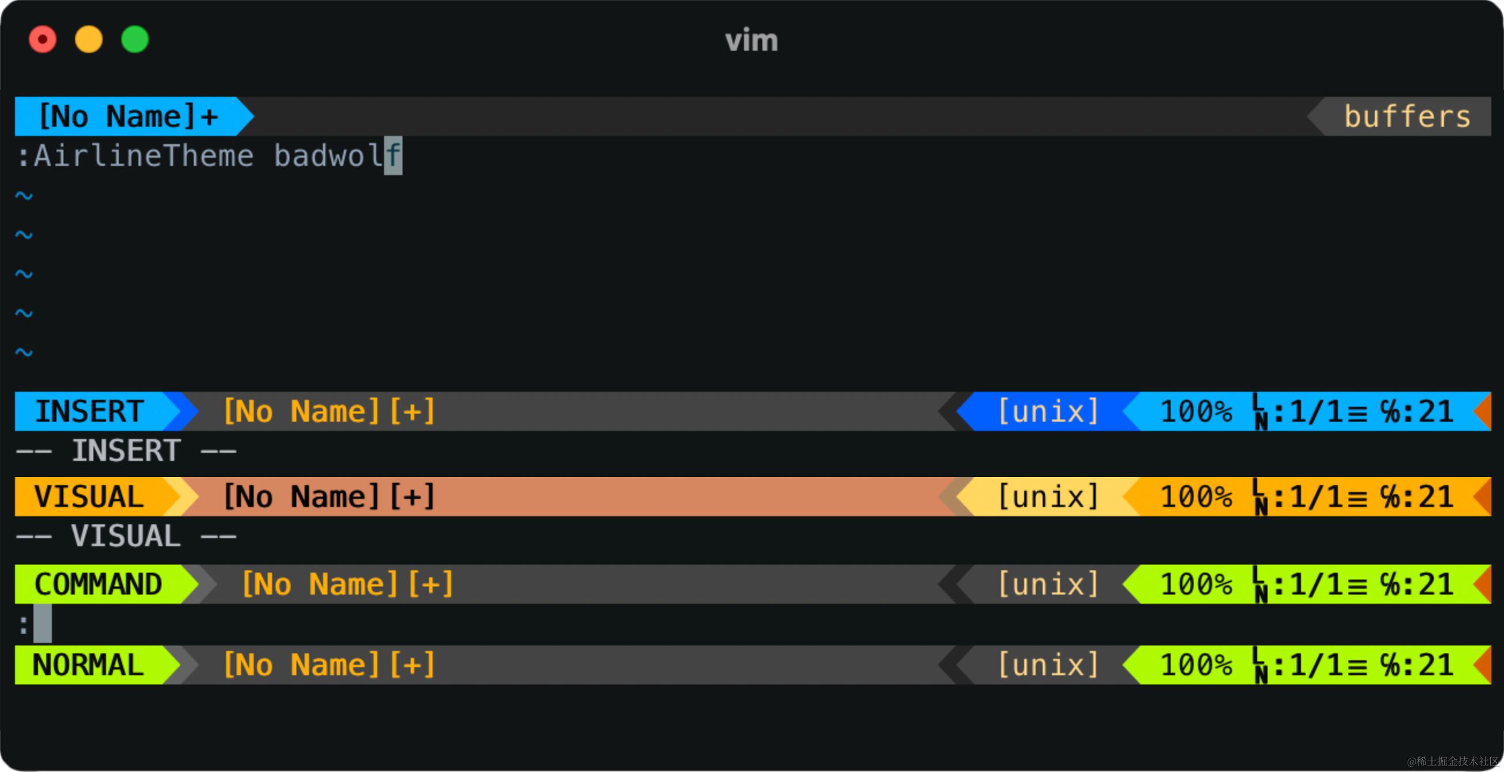Click the vim window title

click(751, 40)
